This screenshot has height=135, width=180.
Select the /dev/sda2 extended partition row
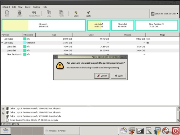point(90,43)
